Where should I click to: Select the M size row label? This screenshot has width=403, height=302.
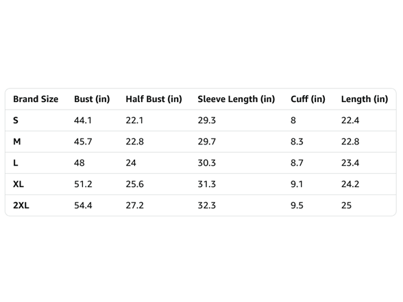pyautogui.click(x=17, y=142)
